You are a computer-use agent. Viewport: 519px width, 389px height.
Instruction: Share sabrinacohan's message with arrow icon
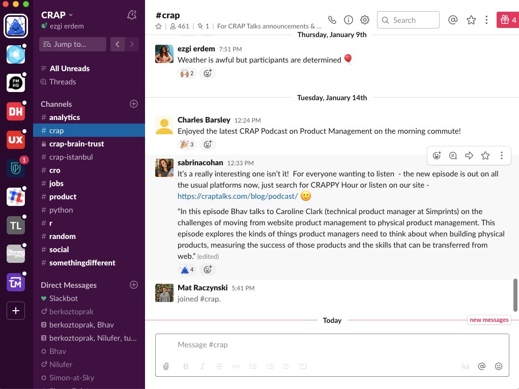coord(469,156)
